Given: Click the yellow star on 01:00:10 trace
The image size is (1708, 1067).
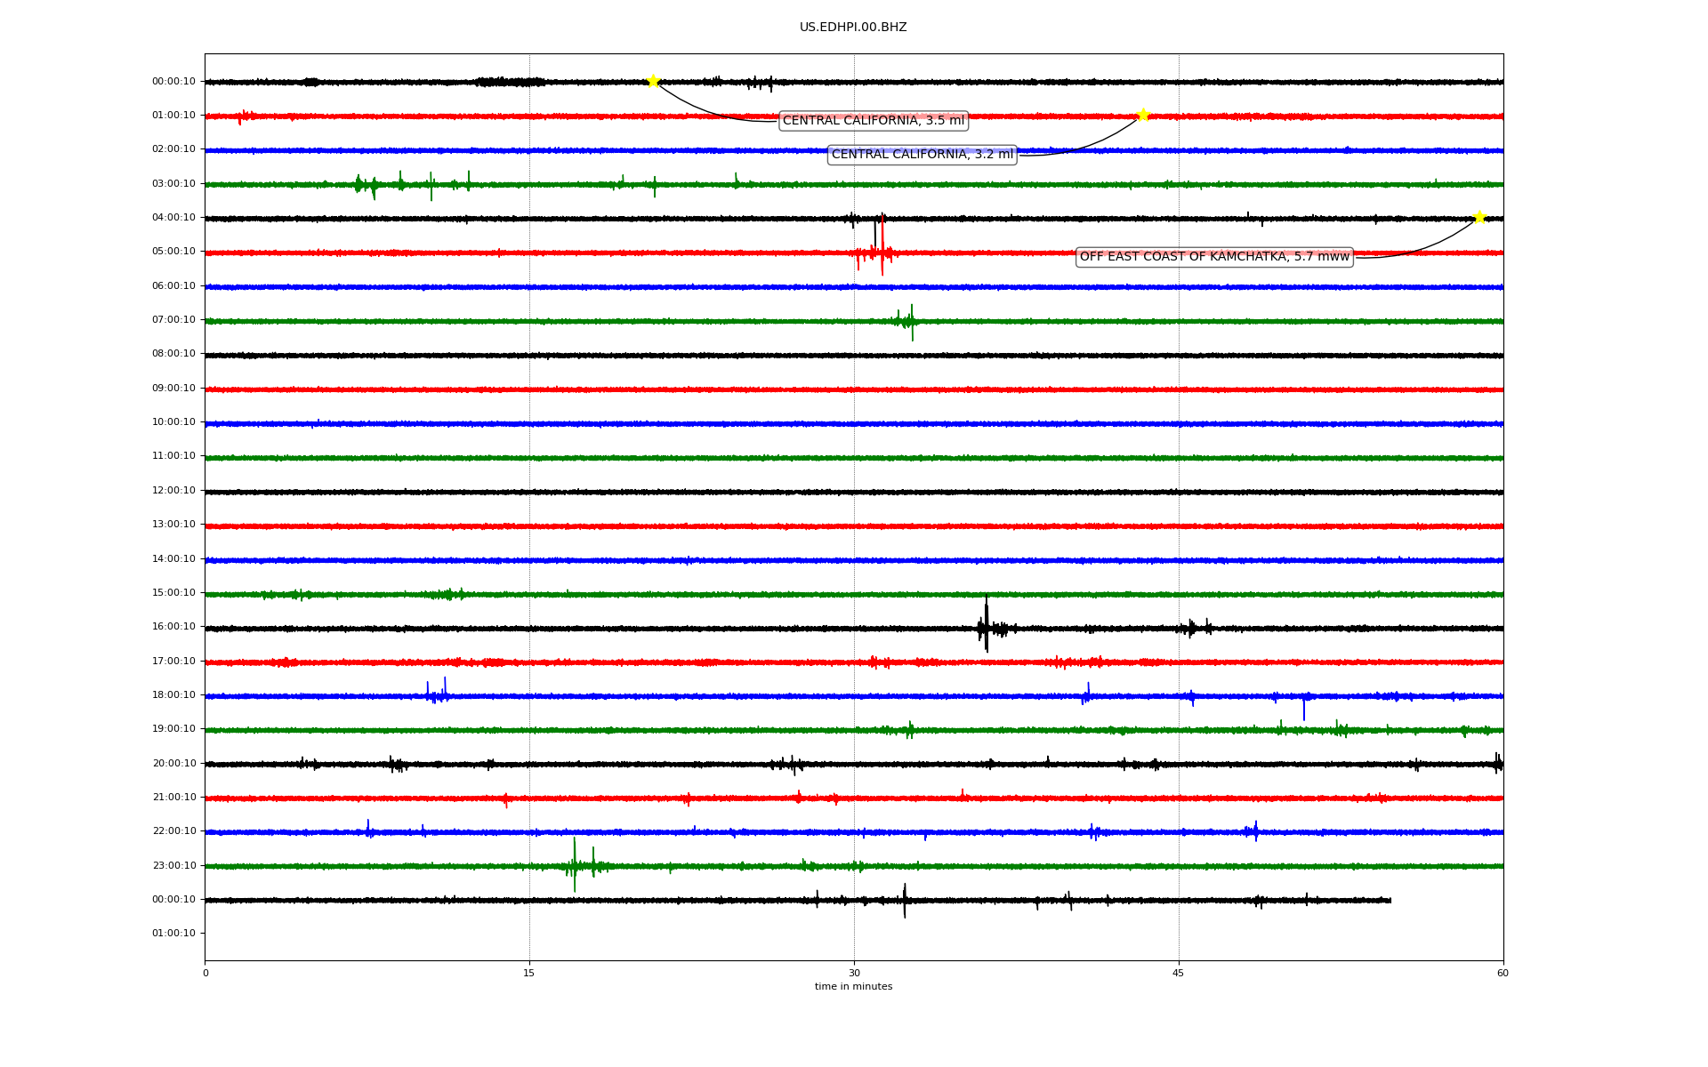Looking at the screenshot, I should pos(1143,116).
